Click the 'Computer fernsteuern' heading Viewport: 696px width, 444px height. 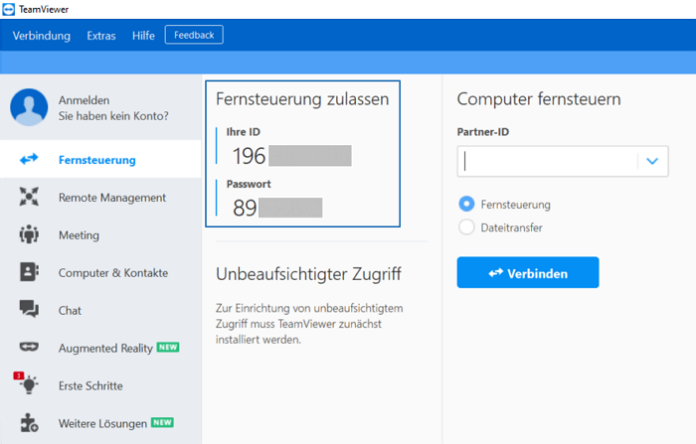click(539, 99)
